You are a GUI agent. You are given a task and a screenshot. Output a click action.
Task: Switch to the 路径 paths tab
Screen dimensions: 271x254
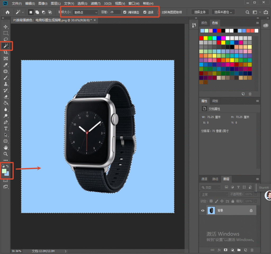point(215,179)
